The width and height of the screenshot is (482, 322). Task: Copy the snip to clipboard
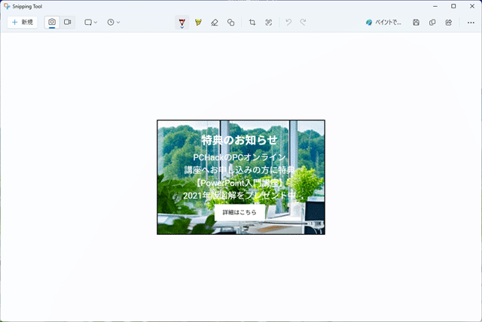432,23
